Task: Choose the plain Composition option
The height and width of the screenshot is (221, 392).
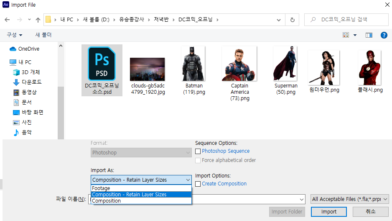Action: [141, 201]
